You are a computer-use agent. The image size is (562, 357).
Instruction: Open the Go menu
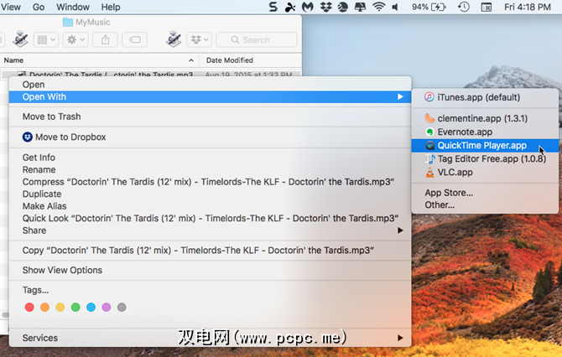[39, 7]
